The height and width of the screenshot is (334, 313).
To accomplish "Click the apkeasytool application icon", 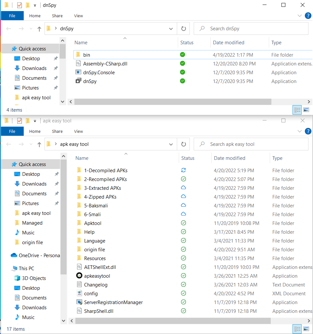I will click(x=79, y=276).
